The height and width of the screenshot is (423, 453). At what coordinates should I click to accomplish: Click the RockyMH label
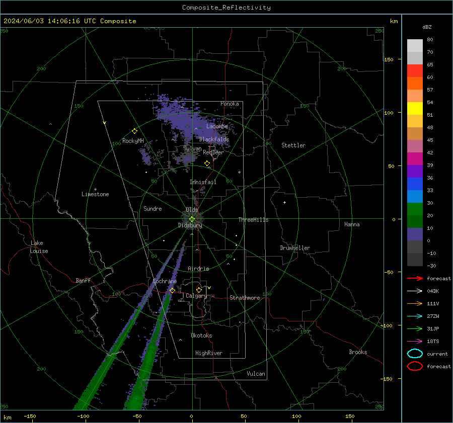click(x=133, y=141)
